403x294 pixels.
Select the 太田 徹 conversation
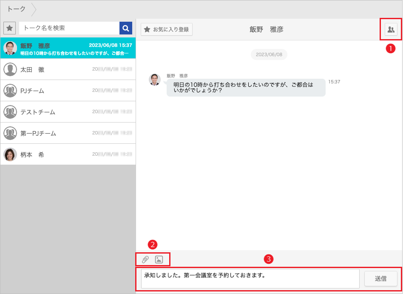[68, 69]
